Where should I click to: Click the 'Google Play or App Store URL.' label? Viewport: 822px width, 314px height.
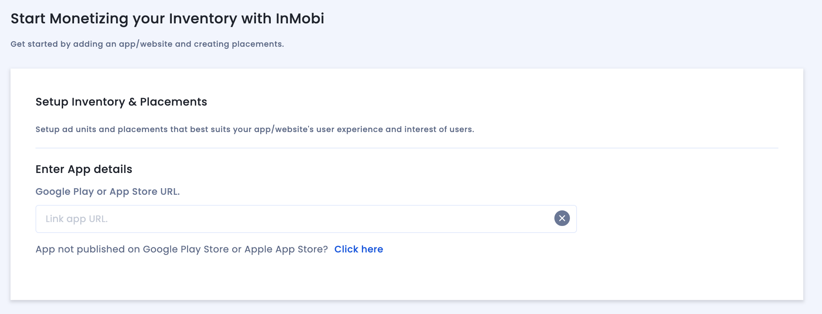click(108, 192)
